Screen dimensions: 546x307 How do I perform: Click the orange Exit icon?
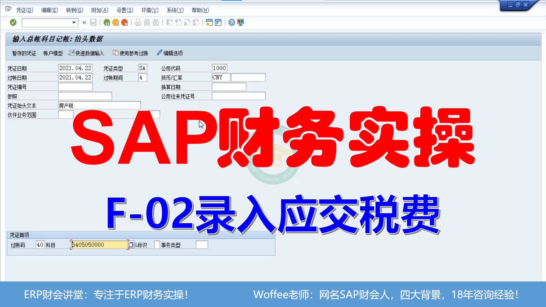[116, 22]
